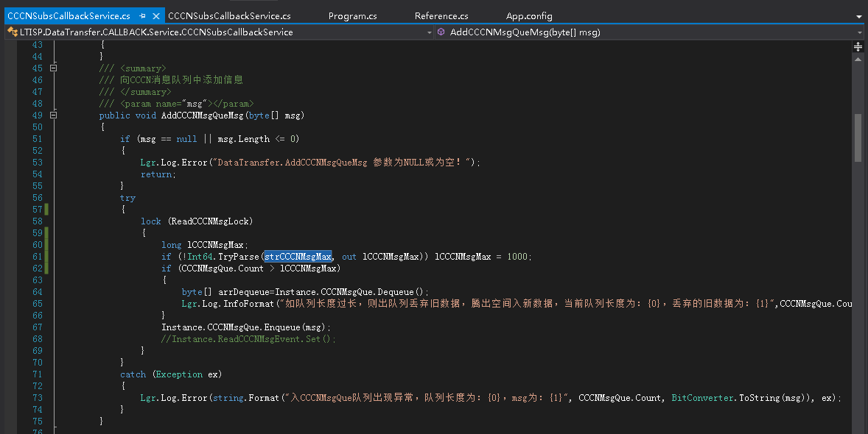Click 'string' keyword before .Format on line 73
The height and width of the screenshot is (434, 868).
click(x=228, y=398)
